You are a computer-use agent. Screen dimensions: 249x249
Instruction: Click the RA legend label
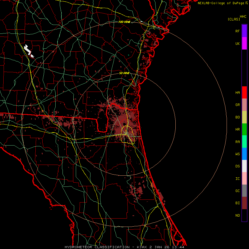[237, 142]
